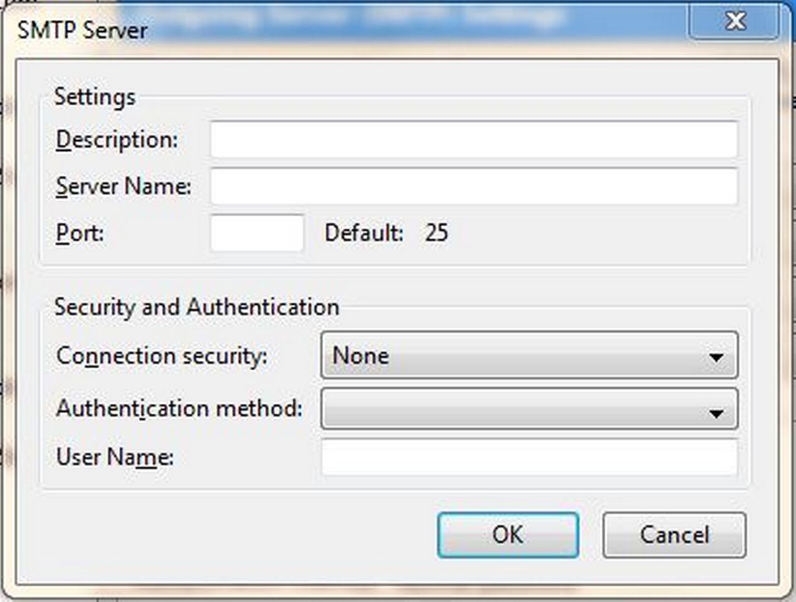Image resolution: width=796 pixels, height=602 pixels.
Task: Click the Server Name label
Action: (123, 186)
